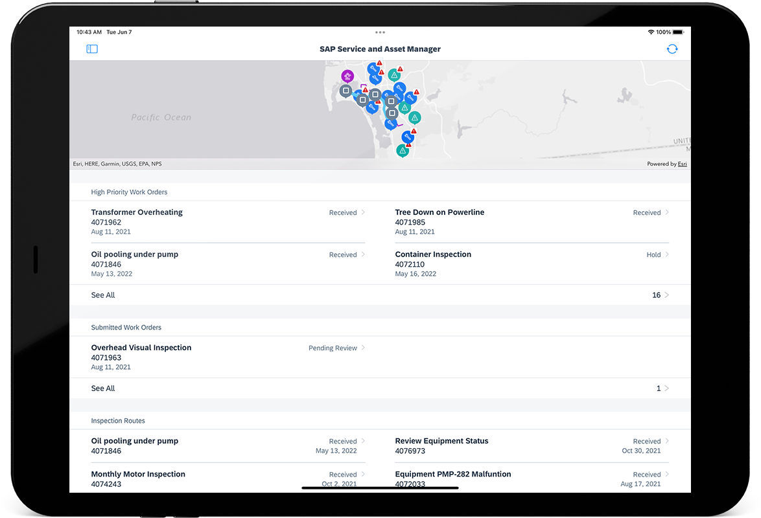Click the Inspection Routes section header
Viewport: 761px width, 518px height.
(117, 420)
